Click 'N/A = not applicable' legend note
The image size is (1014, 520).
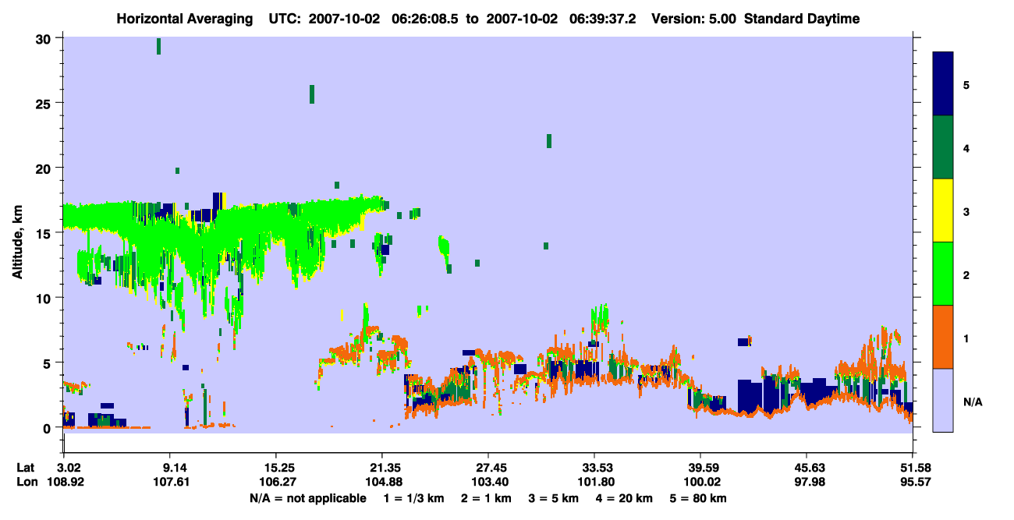coord(307,497)
